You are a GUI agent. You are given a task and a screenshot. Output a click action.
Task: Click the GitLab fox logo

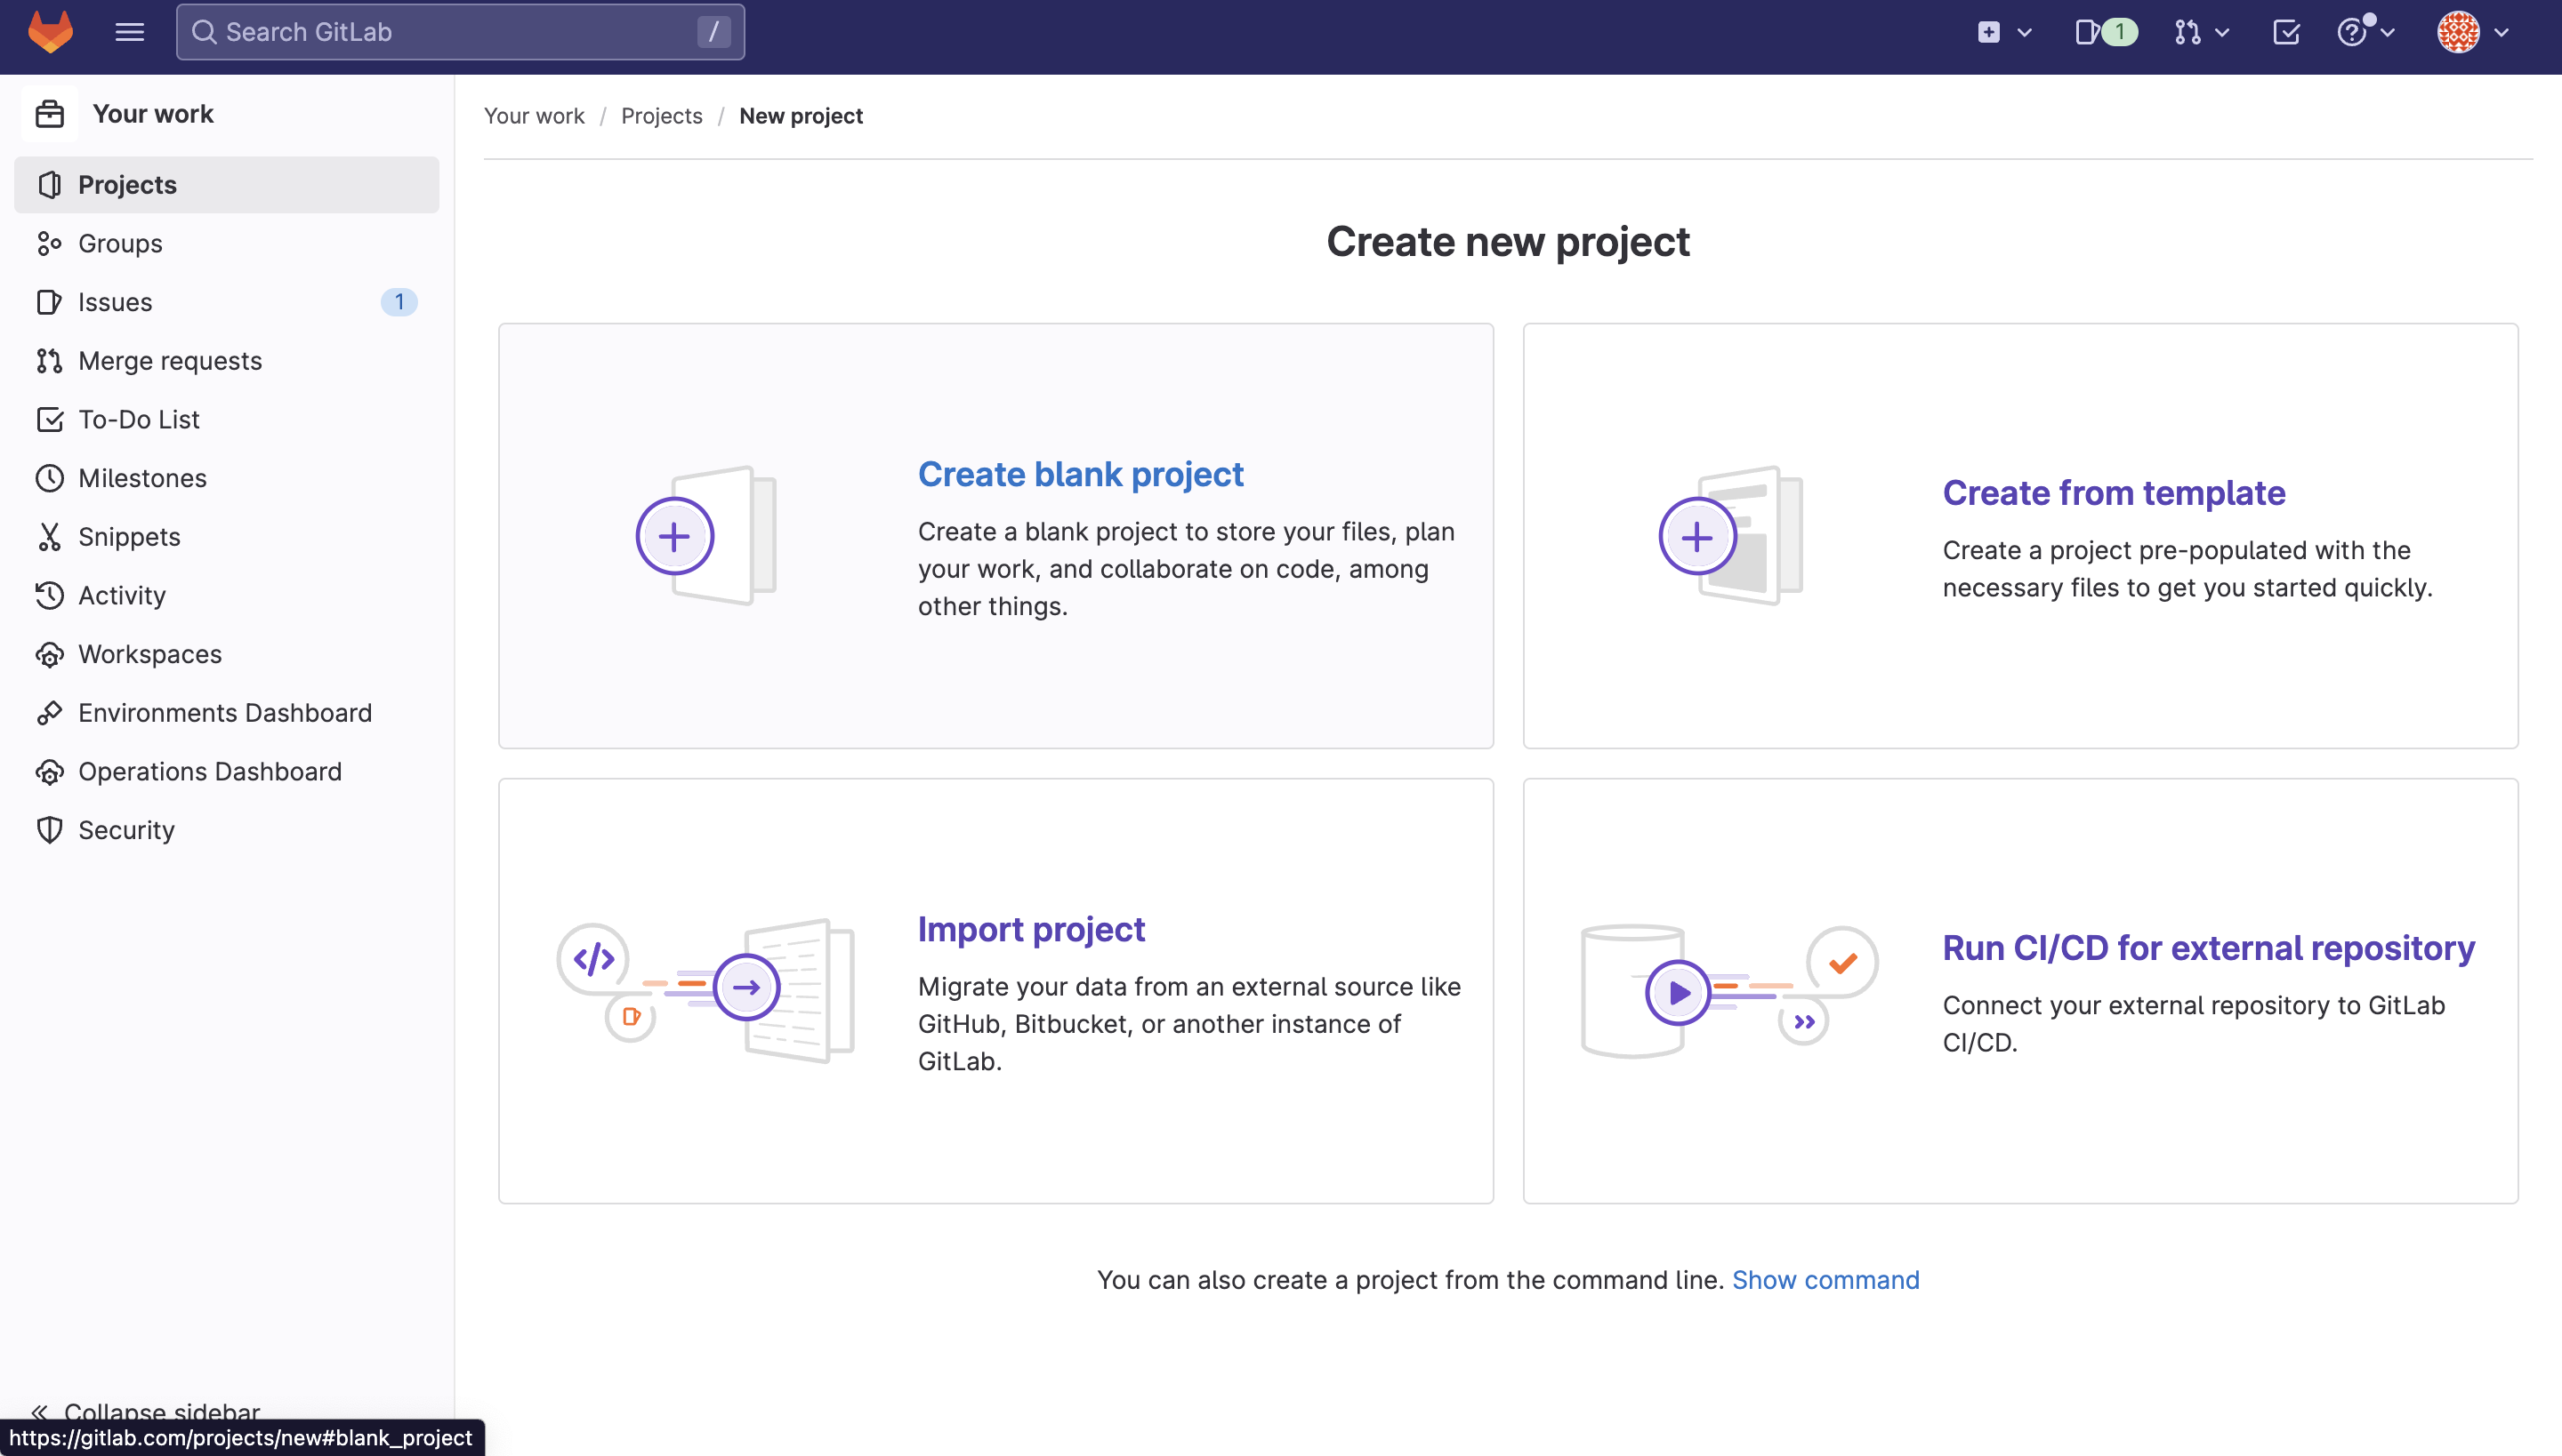[x=50, y=32]
